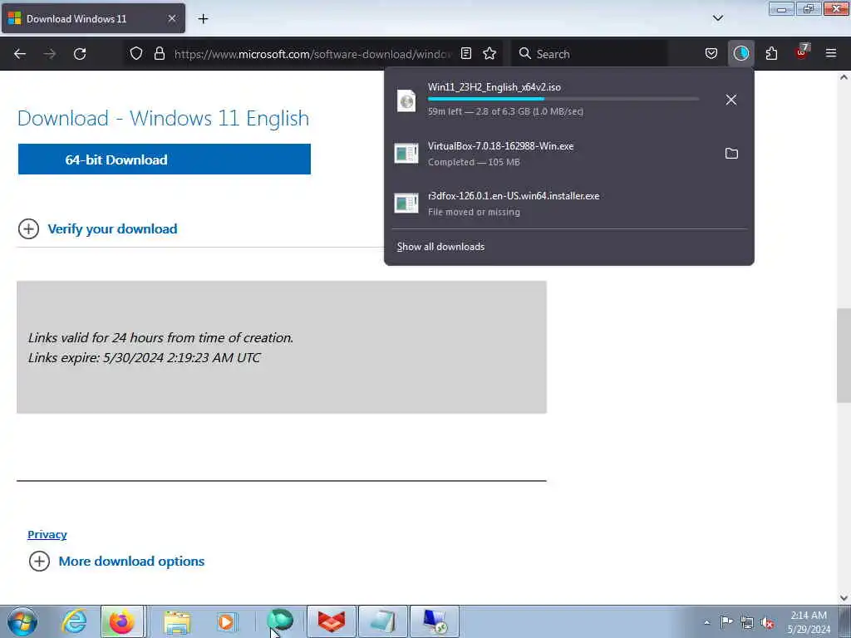The image size is (851, 638).
Task: Click the network tray icon
Action: [x=747, y=622]
